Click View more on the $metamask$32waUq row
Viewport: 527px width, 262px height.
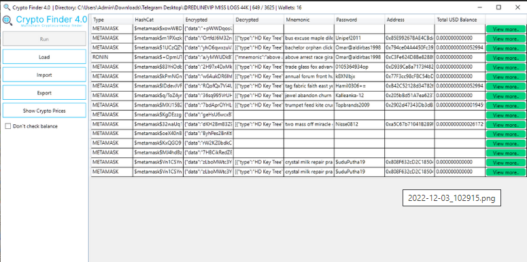505,124
